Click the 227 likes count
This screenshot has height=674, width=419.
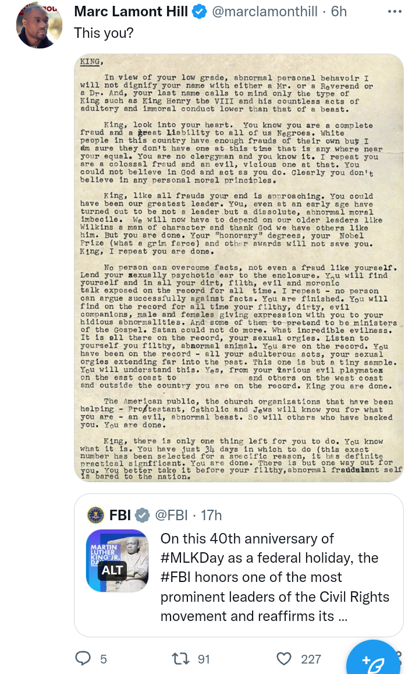point(311,659)
